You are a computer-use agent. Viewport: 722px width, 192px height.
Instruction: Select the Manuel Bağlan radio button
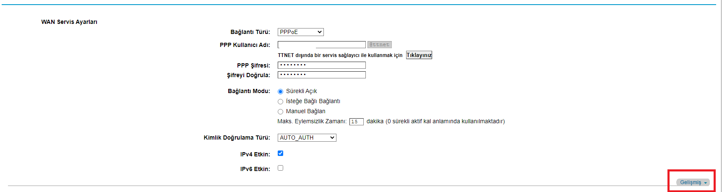(x=280, y=112)
